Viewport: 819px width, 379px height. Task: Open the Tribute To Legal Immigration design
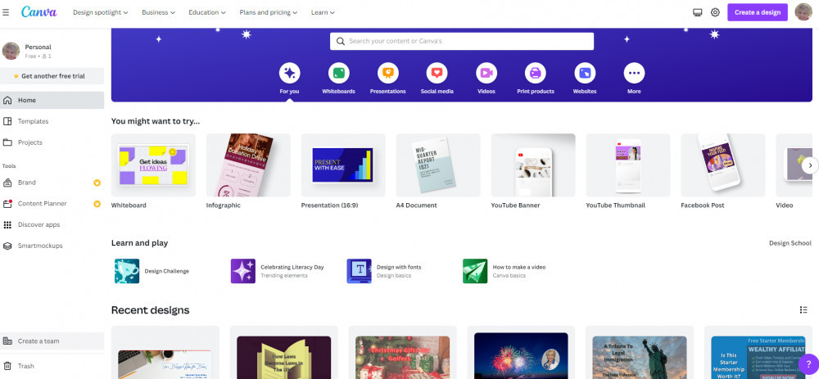tap(640, 352)
